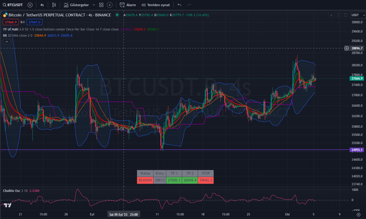Click the 28896.7 price level marker
The height and width of the screenshot is (219, 366).
tap(357, 48)
